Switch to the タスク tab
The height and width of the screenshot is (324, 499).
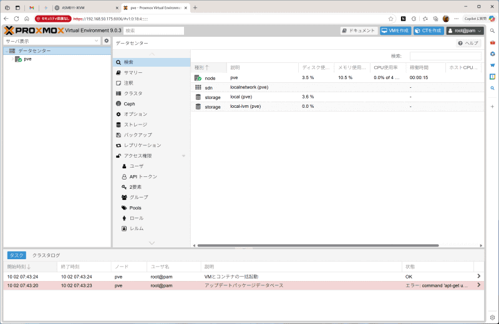pos(17,255)
